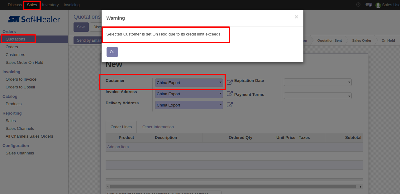Open Products under Catalog

coord(14,104)
